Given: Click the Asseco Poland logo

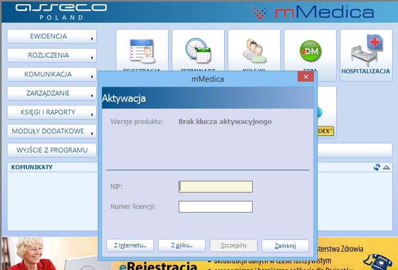Looking at the screenshot, I should (61, 12).
